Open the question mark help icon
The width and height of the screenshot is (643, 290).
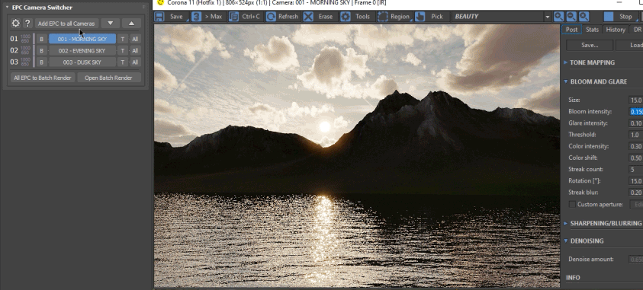[27, 24]
